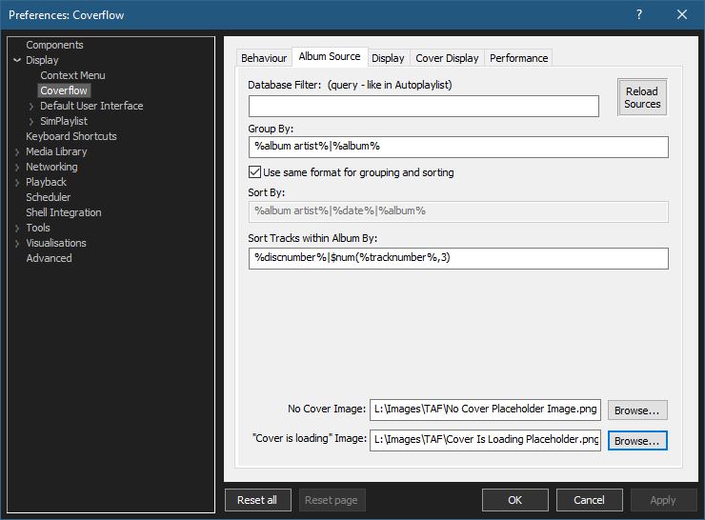
Task: Open the Context Menu preferences page
Action: click(x=72, y=75)
